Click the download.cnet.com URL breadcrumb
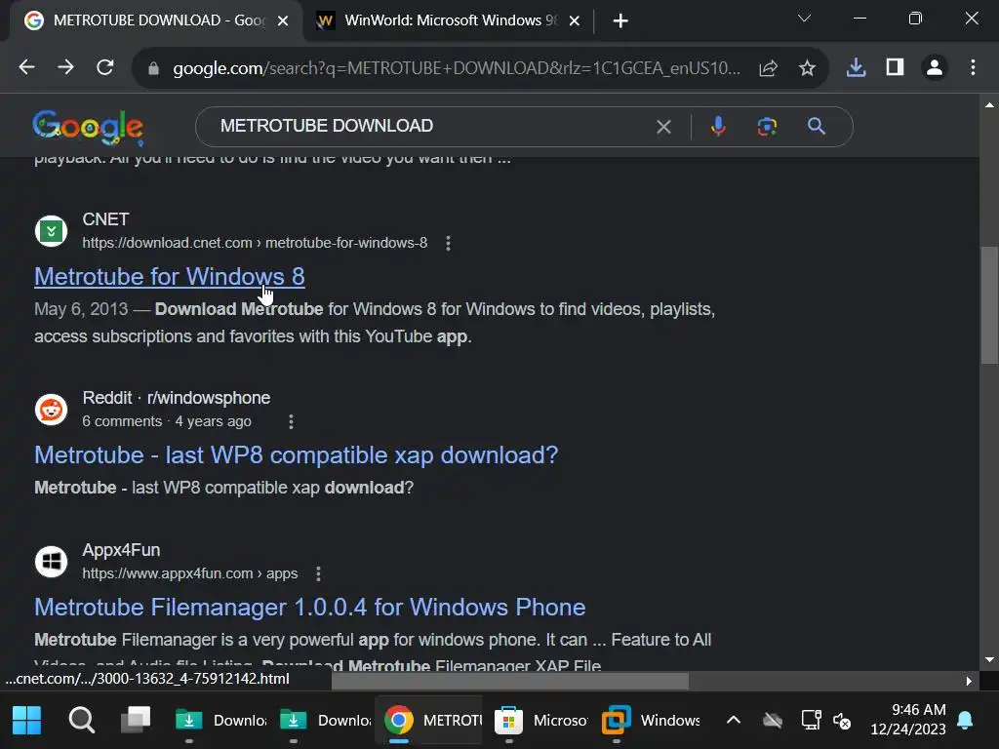Screen dimensions: 999x749 255,243
